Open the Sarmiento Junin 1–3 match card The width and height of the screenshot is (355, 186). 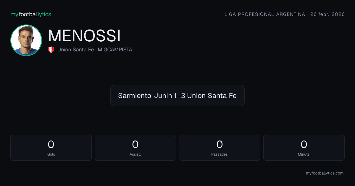(x=177, y=95)
